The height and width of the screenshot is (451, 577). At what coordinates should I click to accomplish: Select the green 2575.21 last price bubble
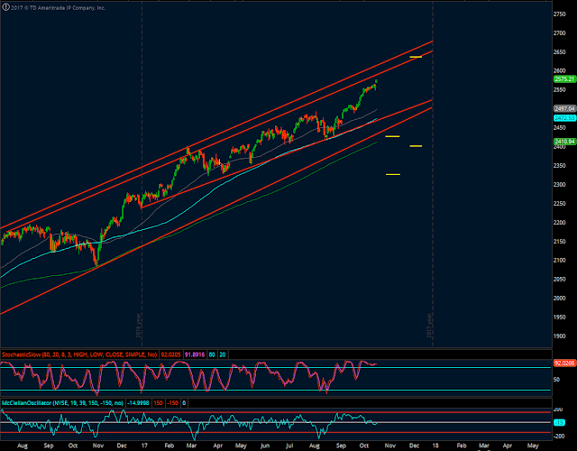pos(565,79)
